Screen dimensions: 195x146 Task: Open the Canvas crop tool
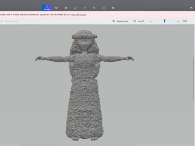104,8
